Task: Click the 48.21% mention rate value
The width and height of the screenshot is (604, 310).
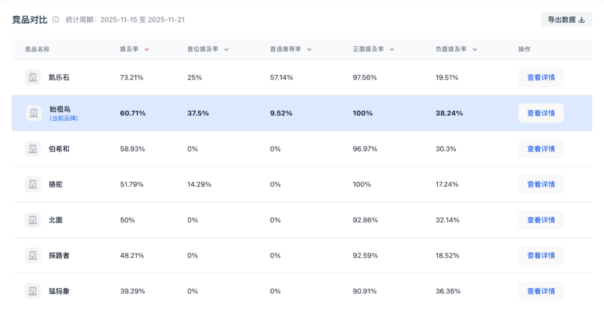Action: pos(132,256)
